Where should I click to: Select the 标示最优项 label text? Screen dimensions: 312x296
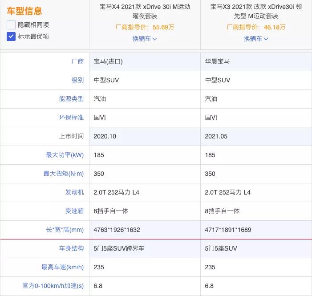[33, 36]
